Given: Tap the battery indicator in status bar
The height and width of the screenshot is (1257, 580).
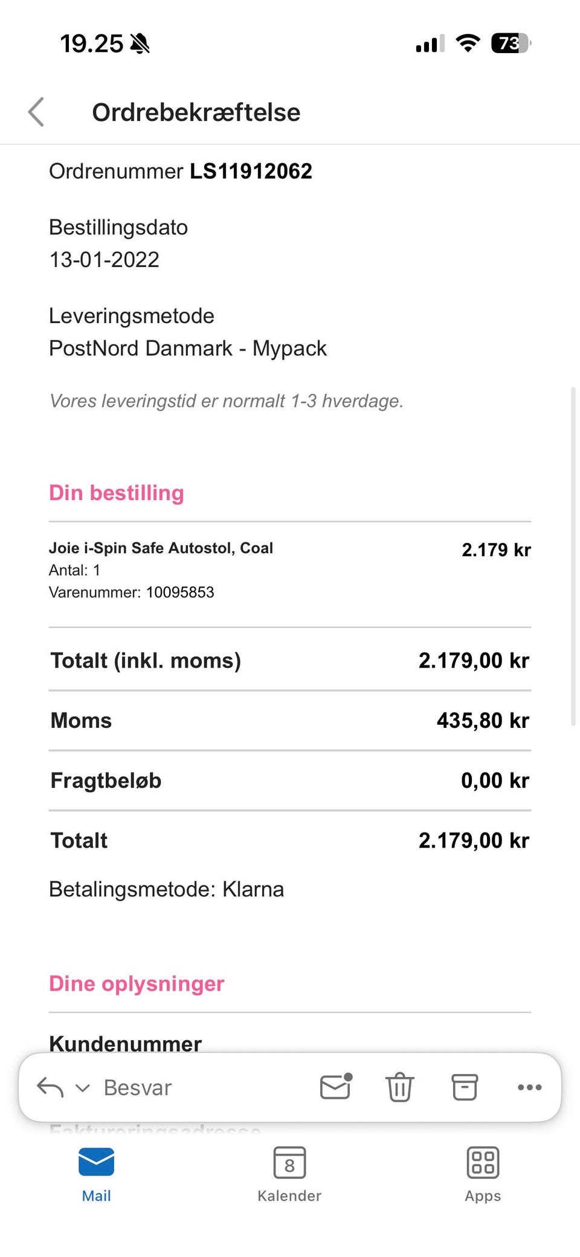Looking at the screenshot, I should click(x=511, y=43).
